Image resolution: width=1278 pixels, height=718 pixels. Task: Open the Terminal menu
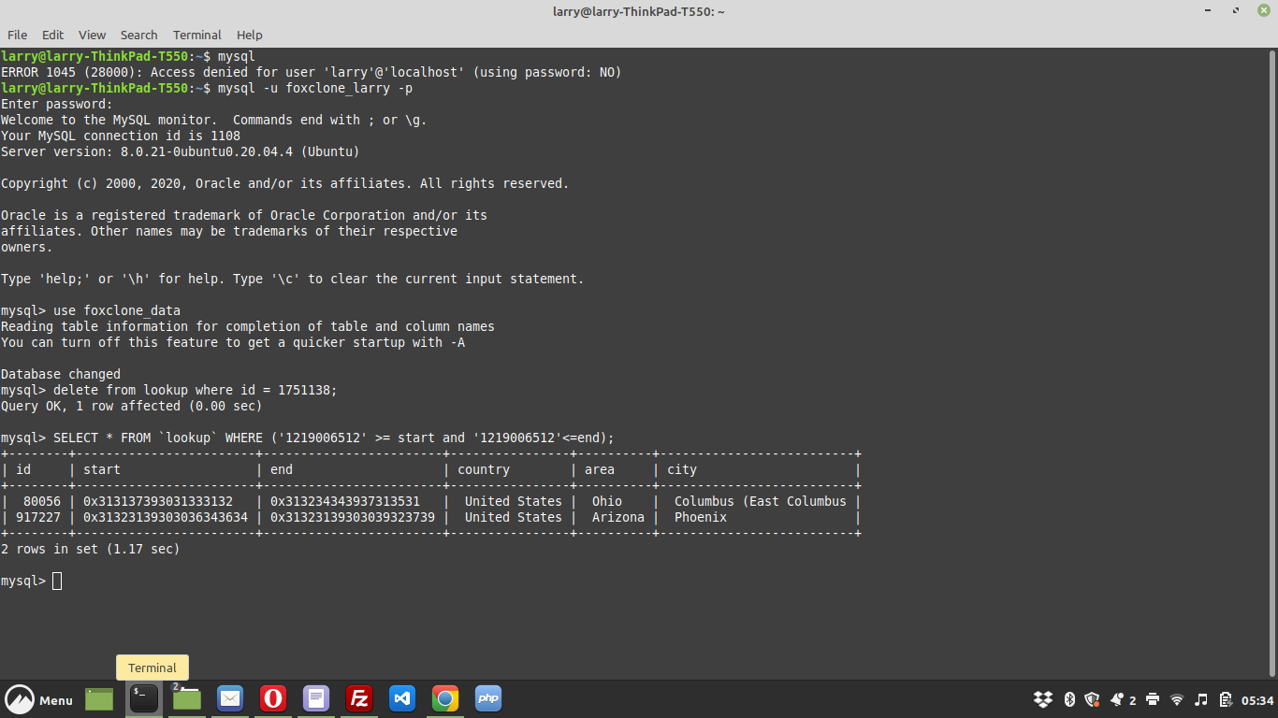click(x=197, y=35)
